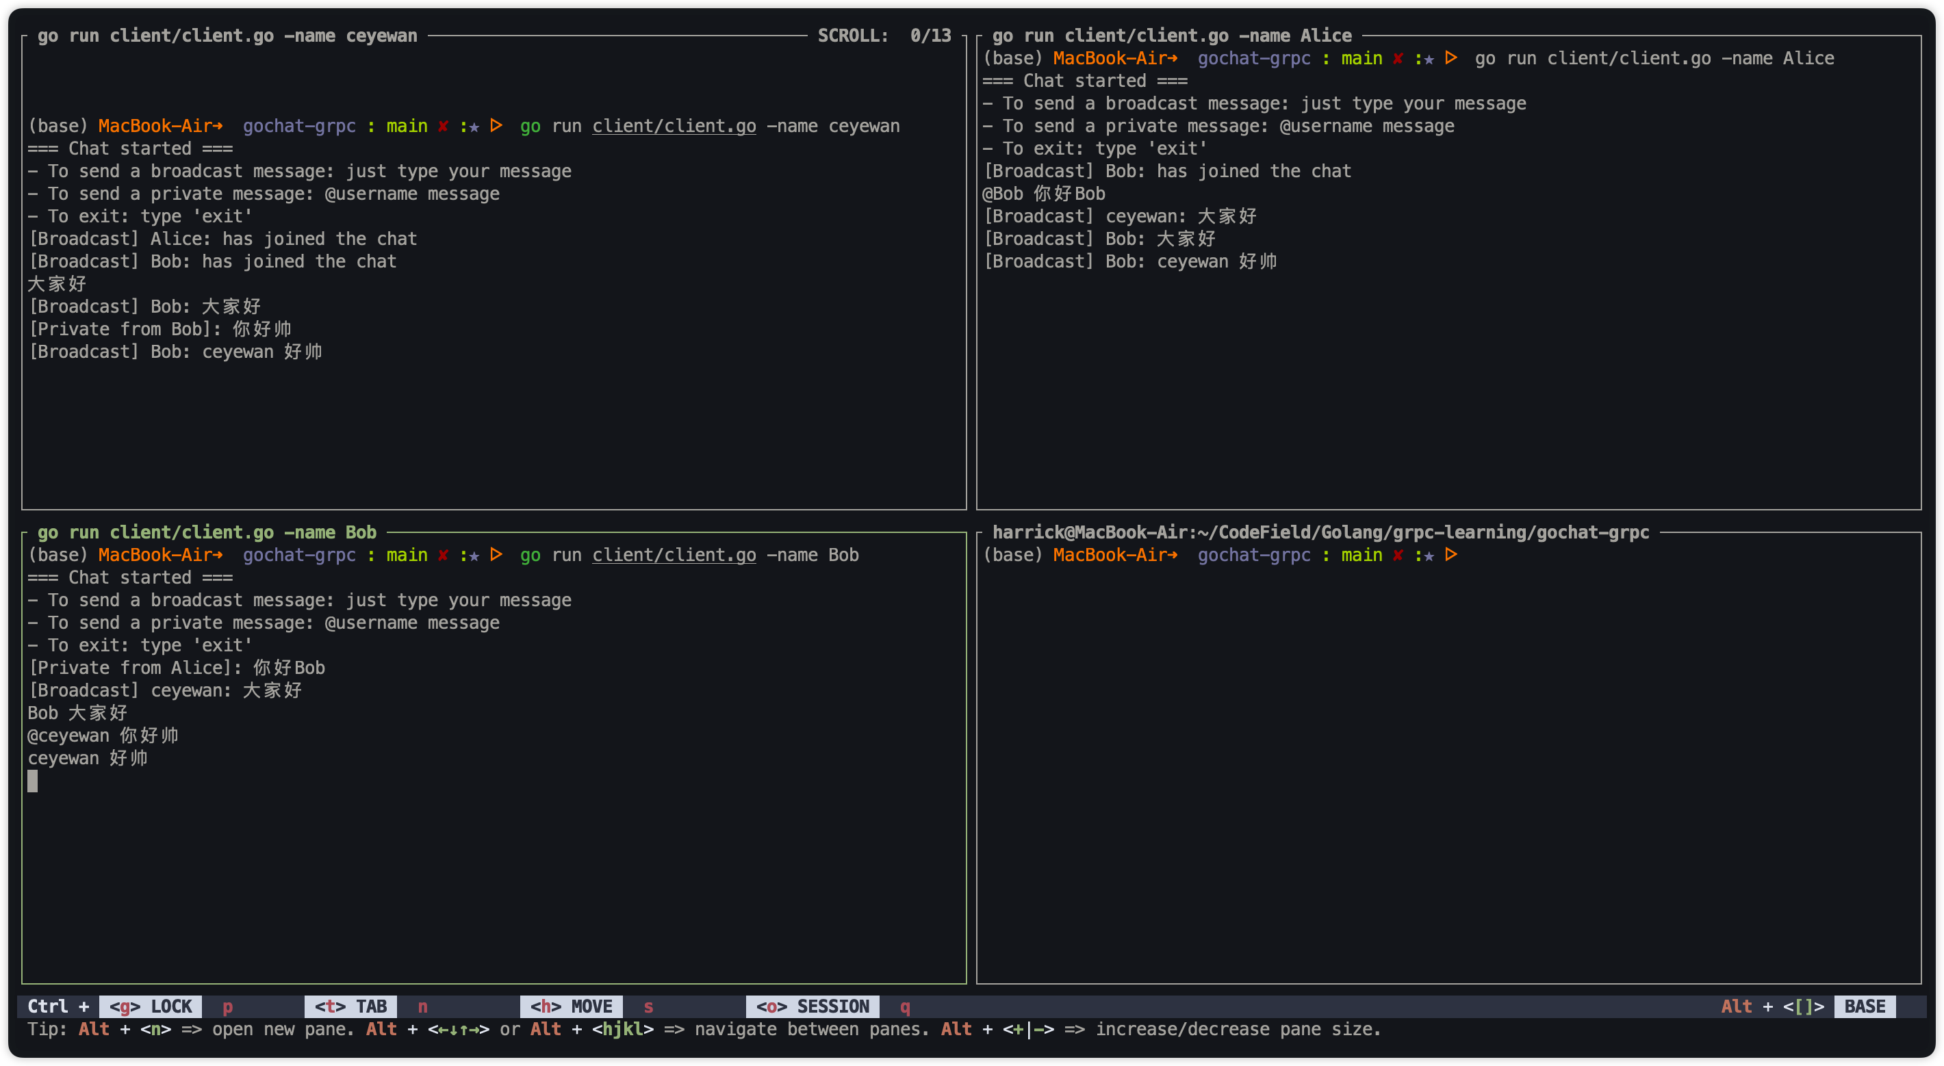The image size is (1944, 1066).
Task: Open the SESSION mode in status bar
Action: [813, 1006]
